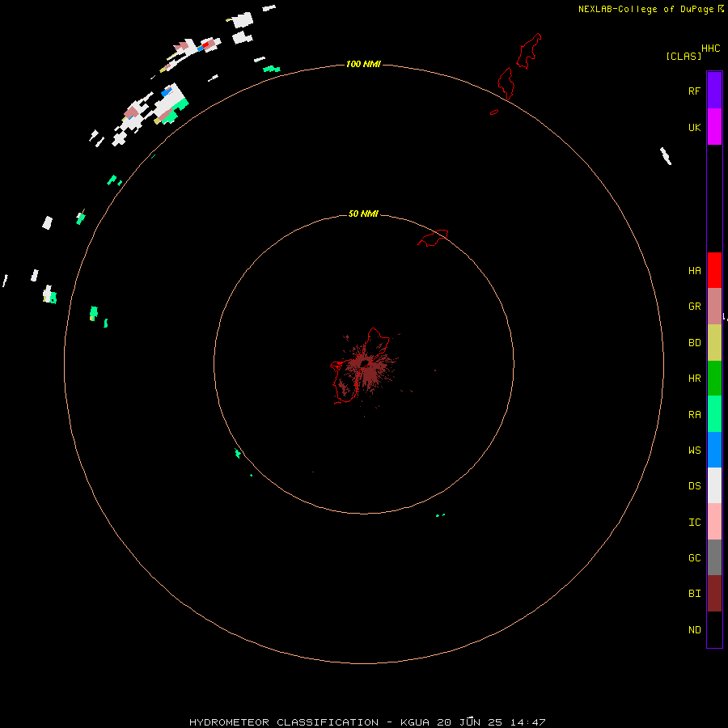Click the red island outline on the 50 NMI ring
The image size is (728, 728).
point(434,238)
